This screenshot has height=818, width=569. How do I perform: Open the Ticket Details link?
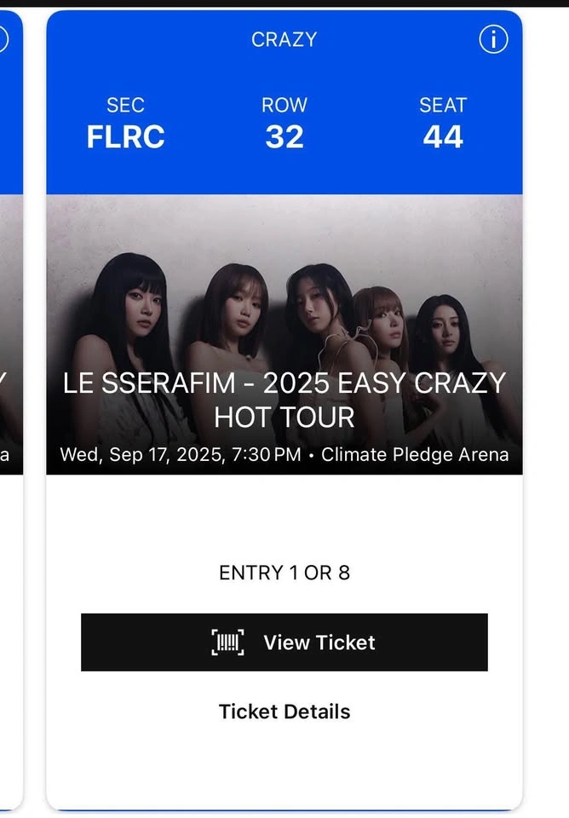click(284, 711)
